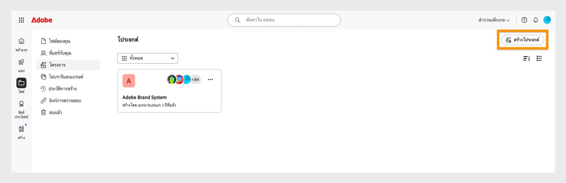Expand the ทั้งหมด filter dropdown

[x=148, y=58]
